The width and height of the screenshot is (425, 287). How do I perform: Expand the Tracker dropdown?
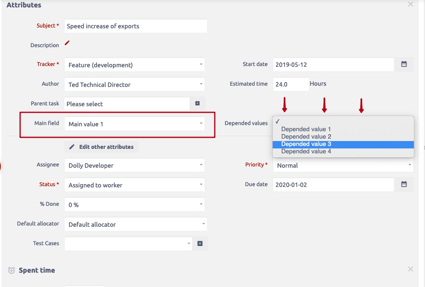(x=134, y=65)
